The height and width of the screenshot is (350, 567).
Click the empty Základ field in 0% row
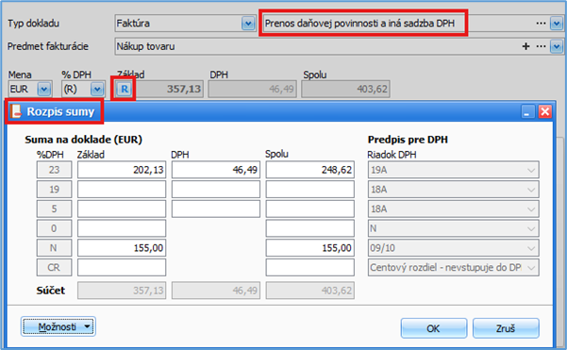tap(122, 228)
